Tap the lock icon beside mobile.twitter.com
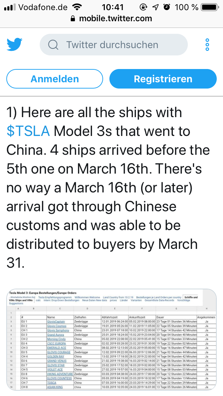The height and width of the screenshot is (396, 223). (73, 19)
